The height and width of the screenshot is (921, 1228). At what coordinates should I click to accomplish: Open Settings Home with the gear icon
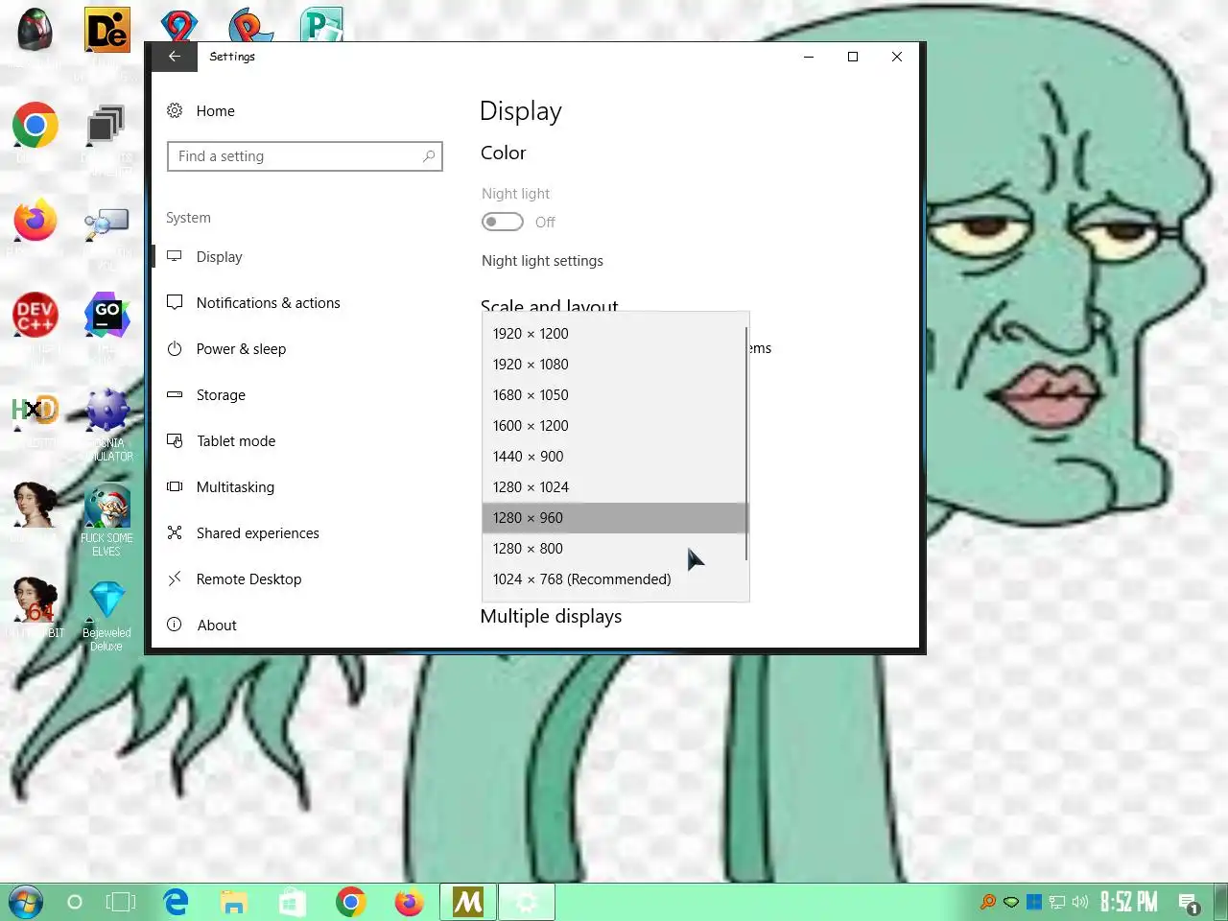[175, 111]
